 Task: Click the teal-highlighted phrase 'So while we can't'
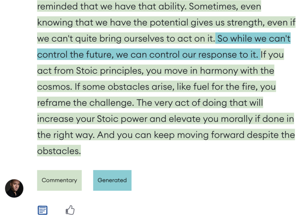click(254, 38)
